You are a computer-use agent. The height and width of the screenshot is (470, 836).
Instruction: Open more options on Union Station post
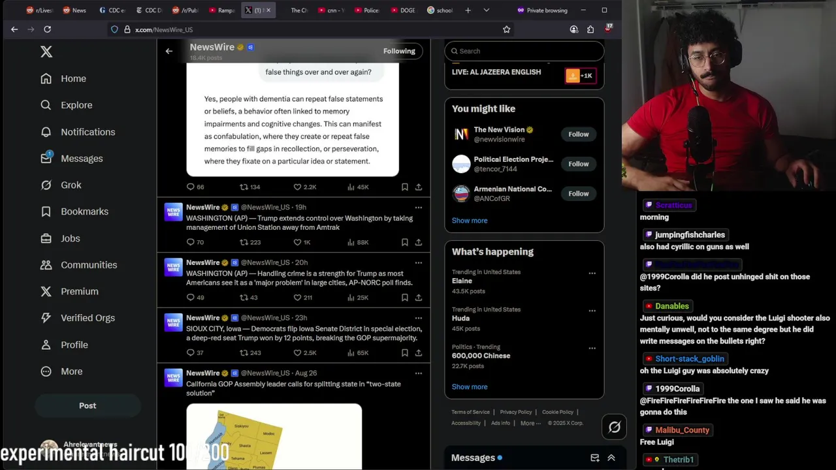[418, 208]
